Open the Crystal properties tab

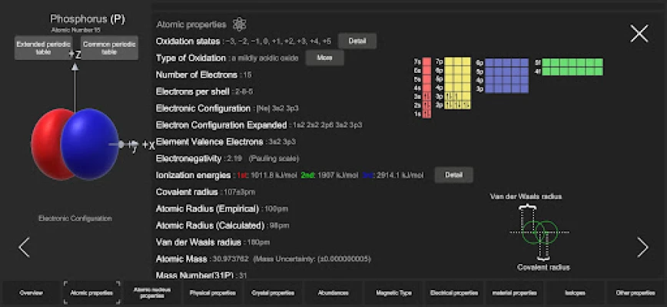click(x=272, y=292)
